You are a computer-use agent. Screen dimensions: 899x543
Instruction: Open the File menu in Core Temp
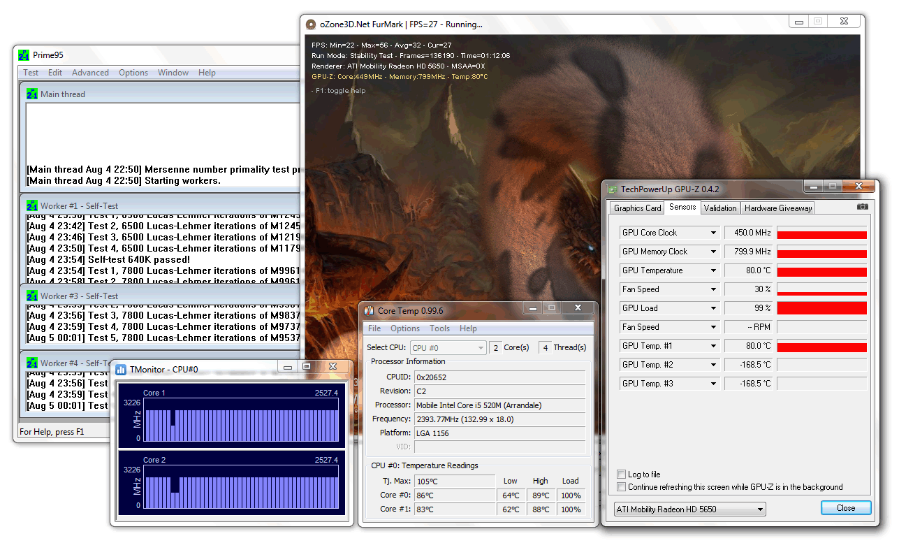click(374, 328)
